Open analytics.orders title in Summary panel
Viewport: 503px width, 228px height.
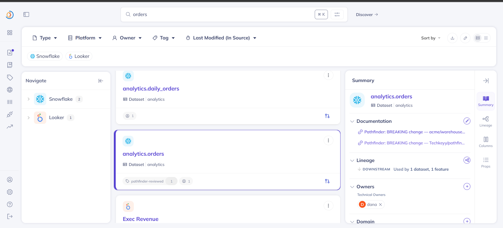pos(391,97)
